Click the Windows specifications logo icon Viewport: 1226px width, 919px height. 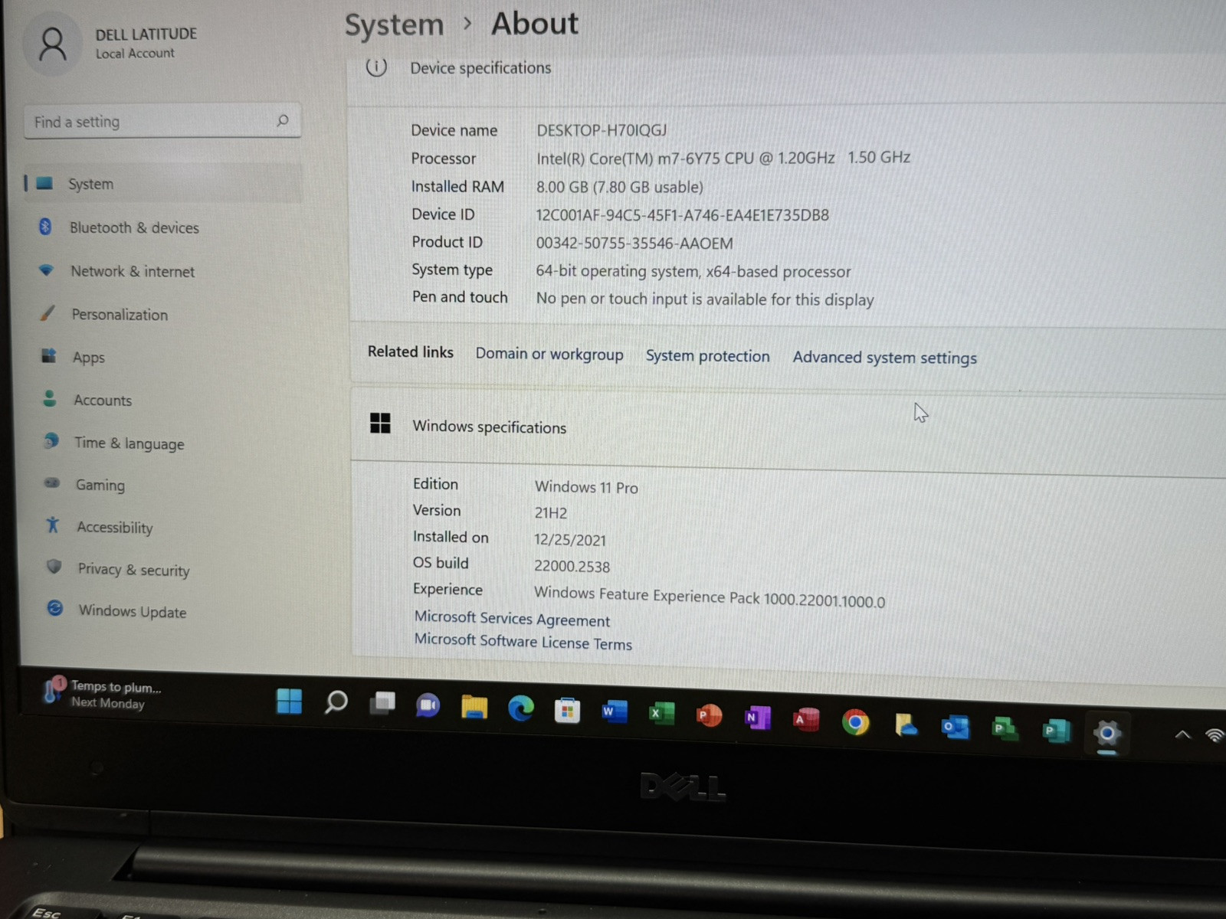[x=380, y=423]
